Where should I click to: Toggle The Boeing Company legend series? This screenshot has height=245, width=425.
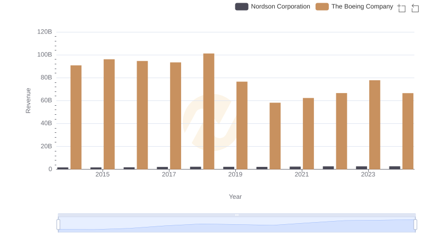click(x=354, y=6)
